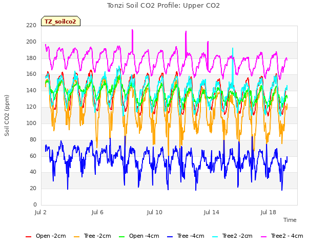The image size is (328, 246).
Task: Click the TZ_soilco2 label box
Action: [x=60, y=21]
